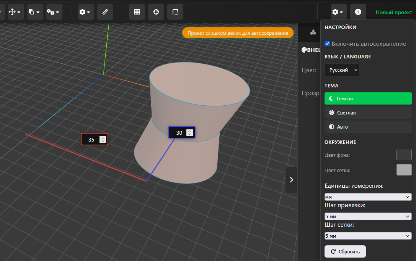Open the Шаг привязки dropdown

pos(368,216)
